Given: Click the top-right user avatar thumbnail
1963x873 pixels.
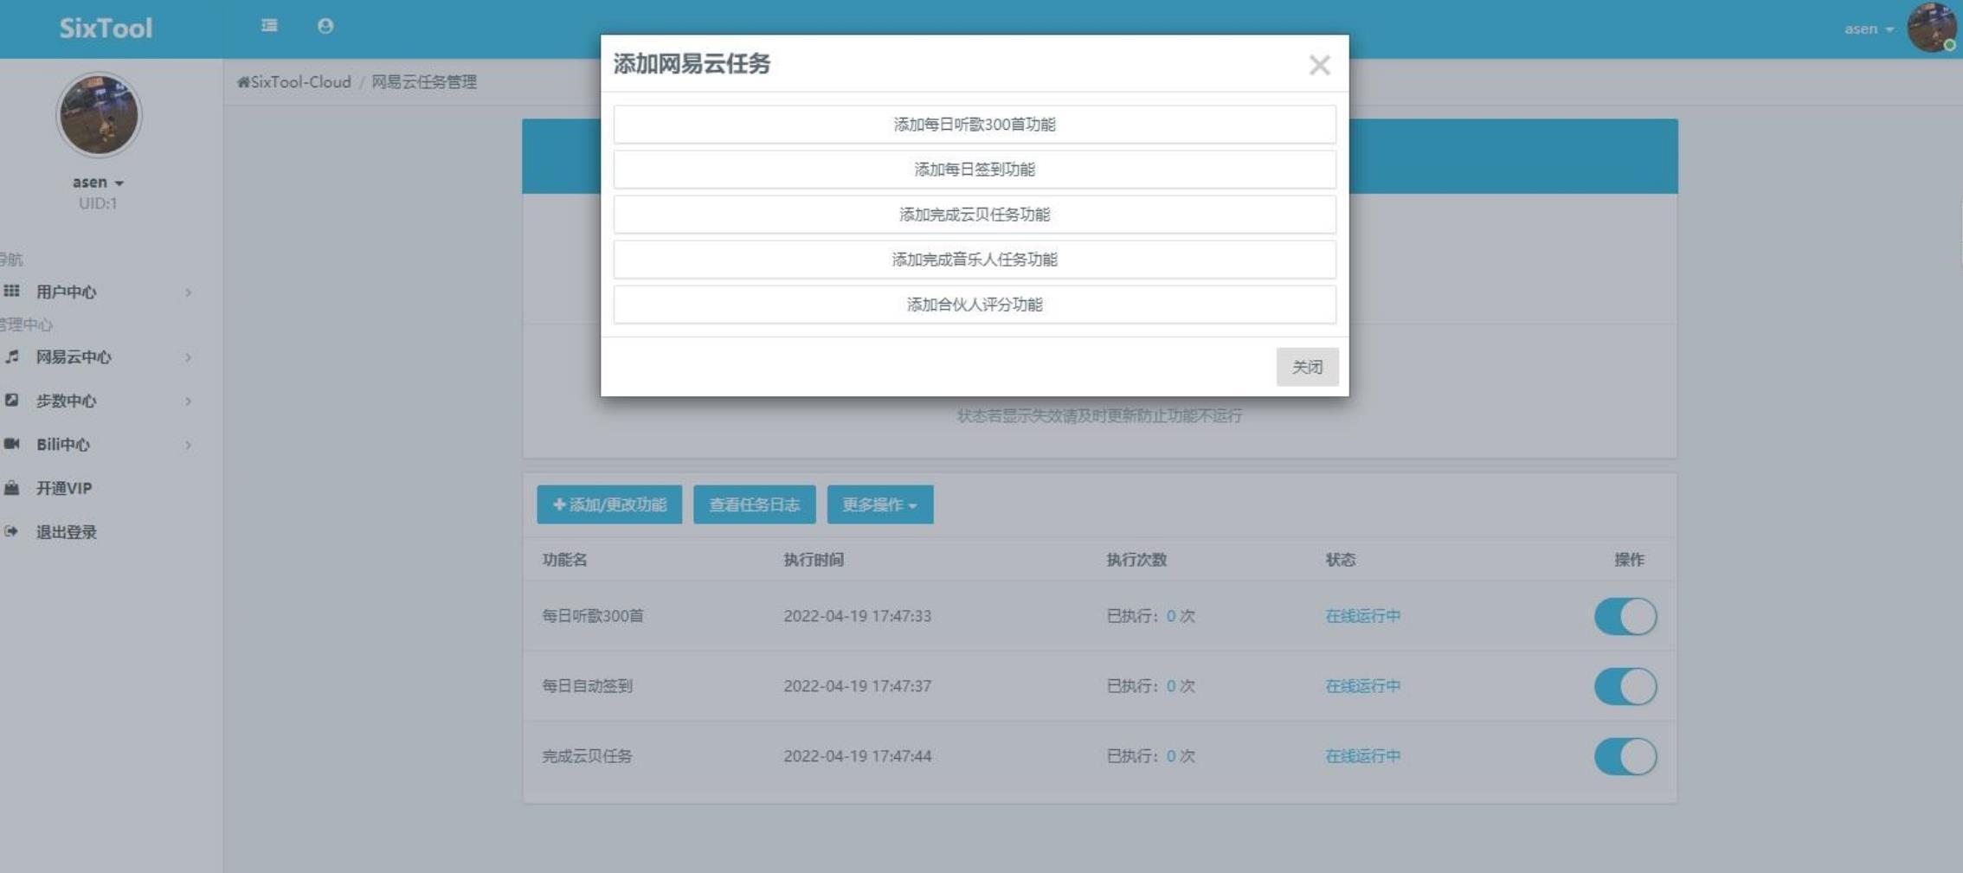Looking at the screenshot, I should [x=1931, y=28].
